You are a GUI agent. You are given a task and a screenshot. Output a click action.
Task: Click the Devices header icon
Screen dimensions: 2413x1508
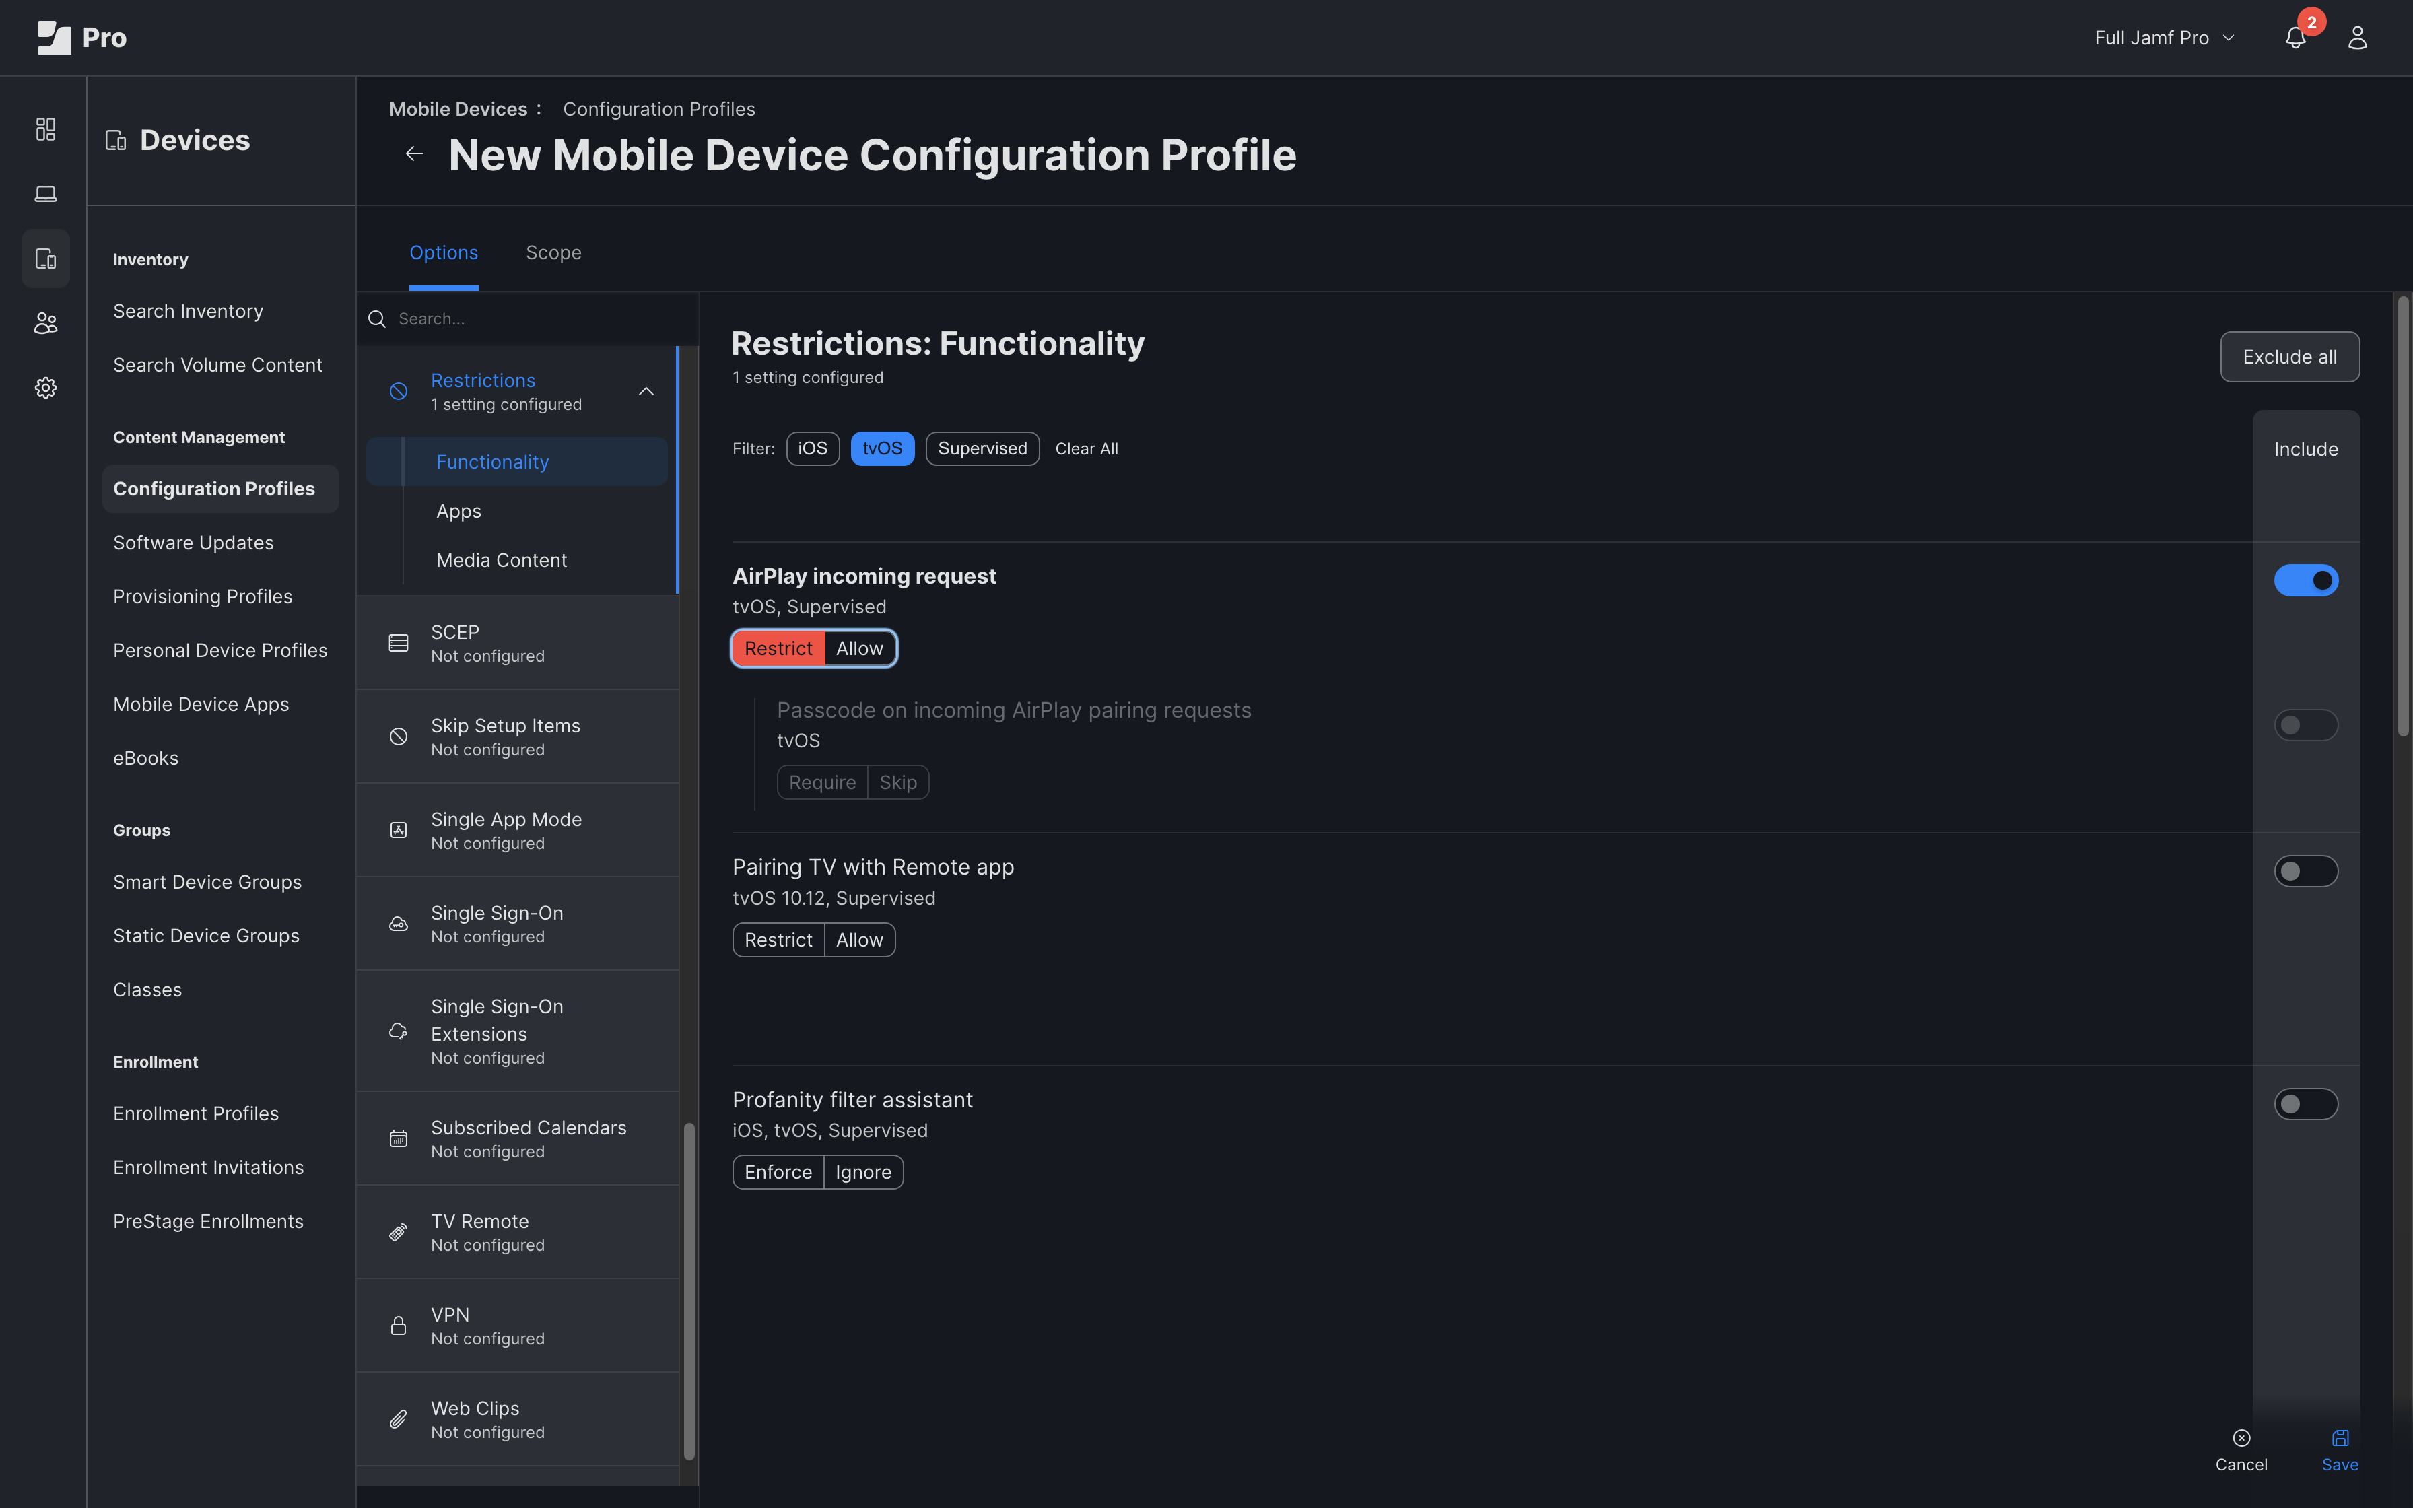(x=116, y=141)
